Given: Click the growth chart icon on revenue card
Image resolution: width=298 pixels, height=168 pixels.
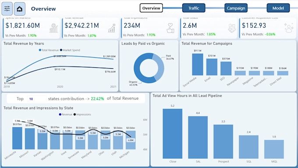Looking at the screenshot, I should click(x=112, y=28).
